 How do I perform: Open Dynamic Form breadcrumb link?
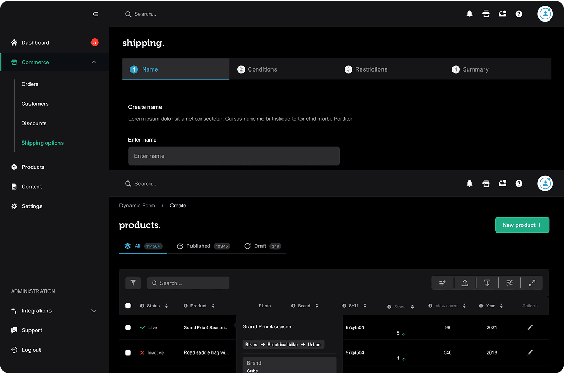pyautogui.click(x=137, y=206)
